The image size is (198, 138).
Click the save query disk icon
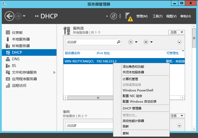146,42
